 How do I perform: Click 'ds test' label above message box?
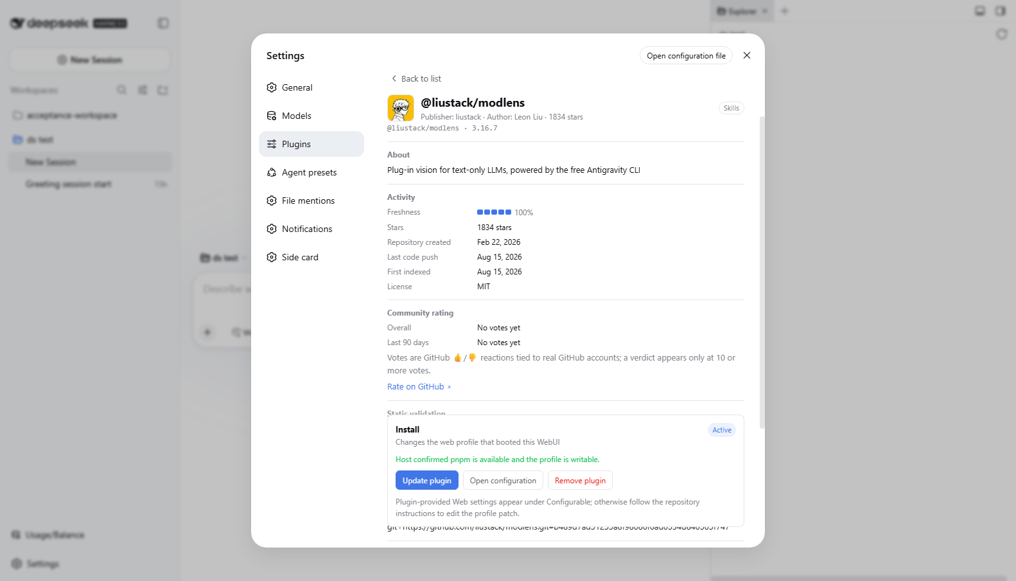point(225,258)
